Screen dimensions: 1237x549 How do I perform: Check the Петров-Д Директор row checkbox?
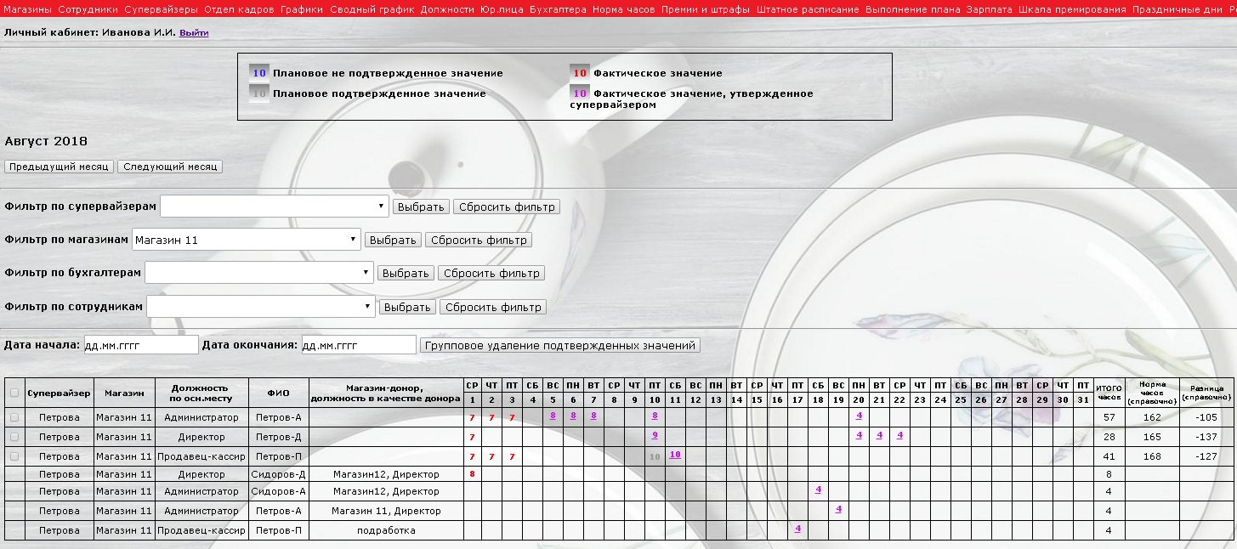pos(14,436)
